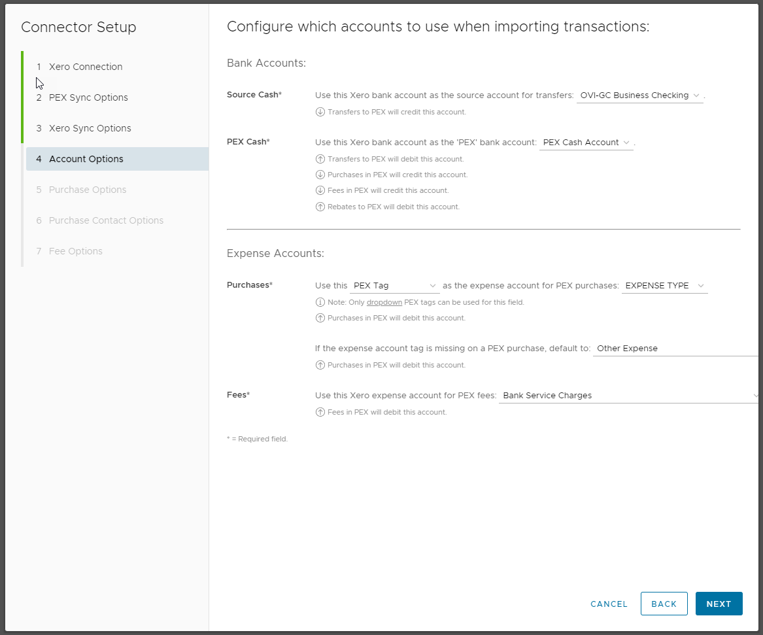This screenshot has height=635, width=763.
Task: Expand the PEX Cash Account dropdown
Action: tap(586, 143)
